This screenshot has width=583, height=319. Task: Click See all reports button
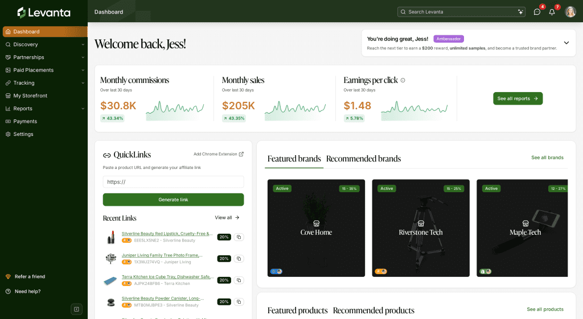[518, 98]
